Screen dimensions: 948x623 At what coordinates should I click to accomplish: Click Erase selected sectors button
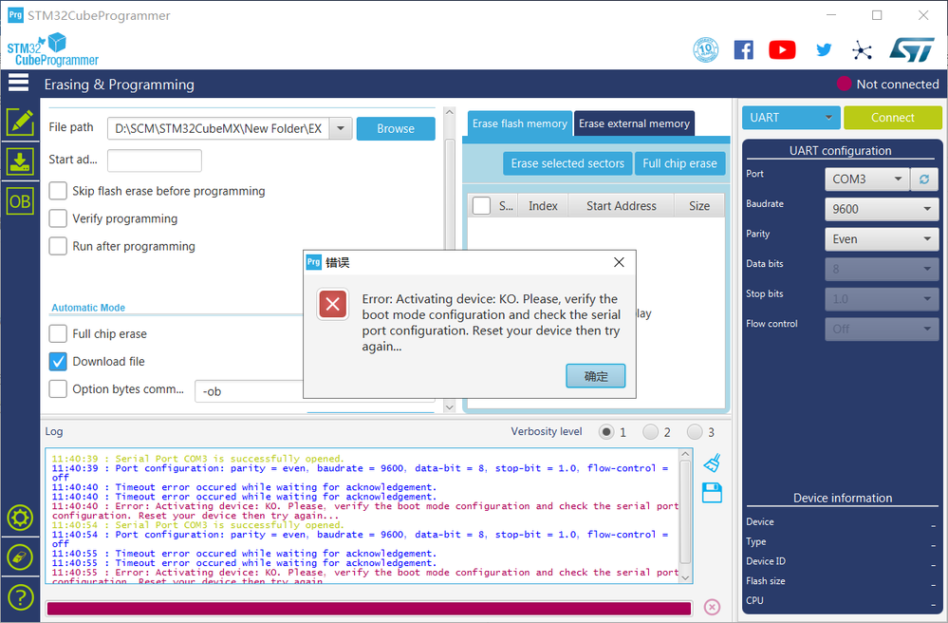coord(567,163)
